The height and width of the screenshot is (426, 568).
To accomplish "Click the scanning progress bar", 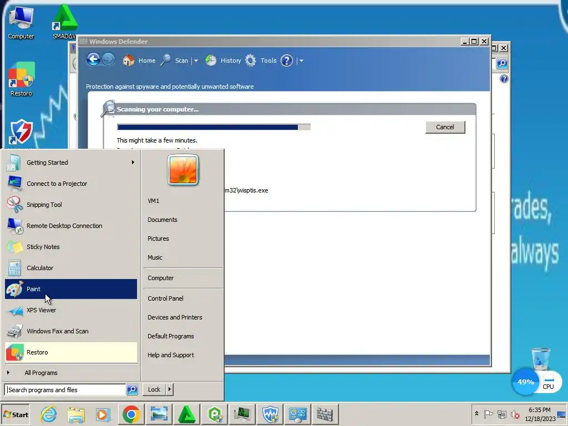I will pyautogui.click(x=214, y=127).
